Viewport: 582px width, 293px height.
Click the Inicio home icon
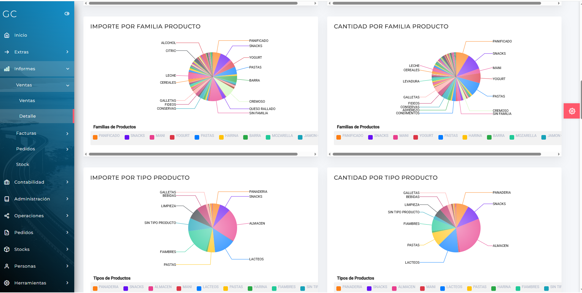7,35
